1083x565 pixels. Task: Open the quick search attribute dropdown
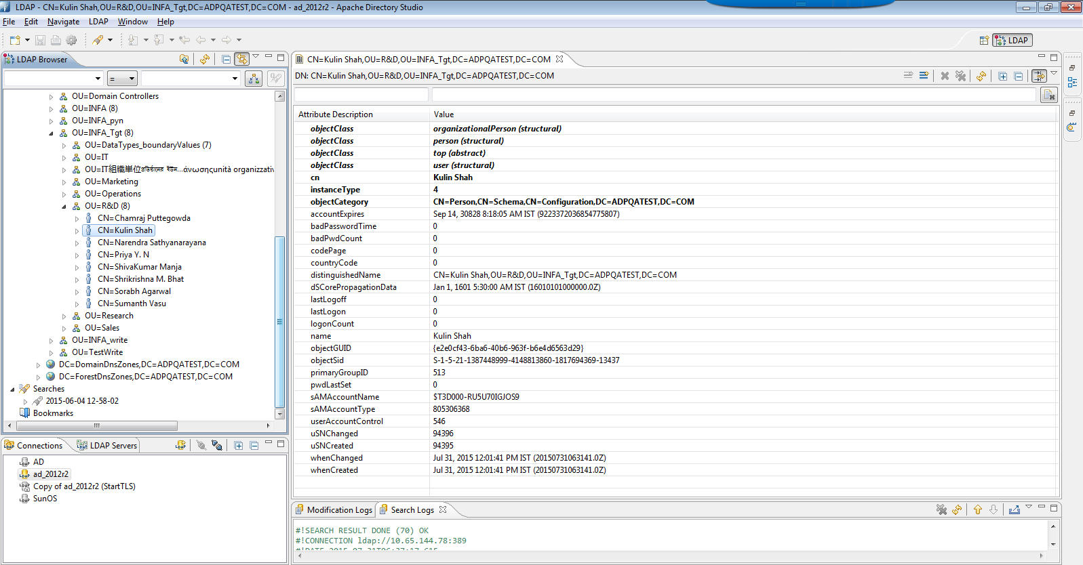coord(98,79)
